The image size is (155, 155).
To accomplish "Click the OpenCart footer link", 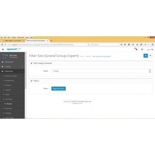I will (x=67, y=101).
